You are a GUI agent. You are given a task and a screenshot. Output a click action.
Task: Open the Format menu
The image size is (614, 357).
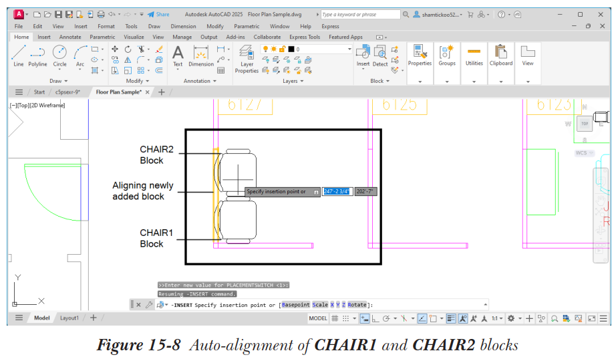[x=106, y=26]
